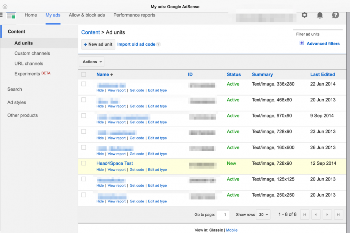This screenshot has height=233, width=350.
Task: Sort the table by Status column
Action: pos(234,74)
